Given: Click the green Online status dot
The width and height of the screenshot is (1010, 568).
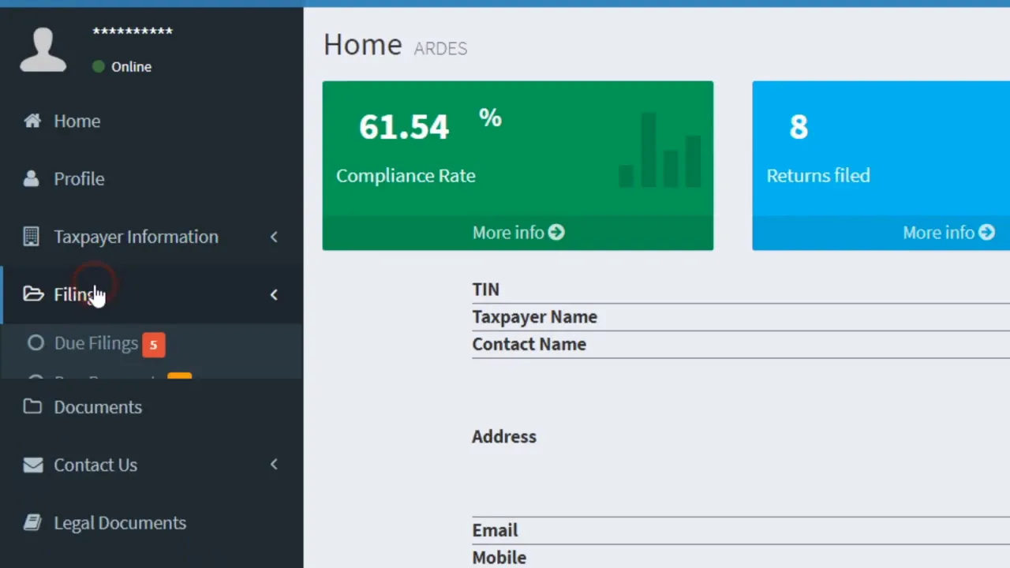Looking at the screenshot, I should (x=99, y=66).
